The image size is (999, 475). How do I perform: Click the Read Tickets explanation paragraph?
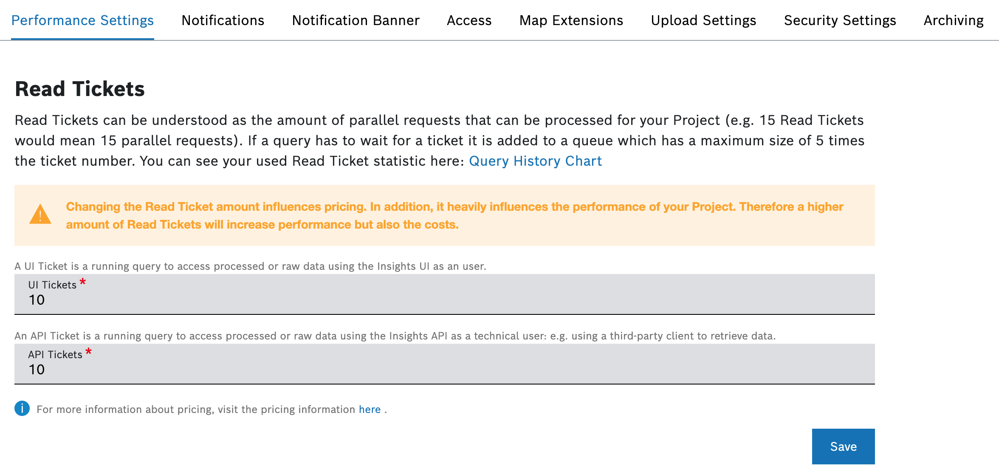439,141
